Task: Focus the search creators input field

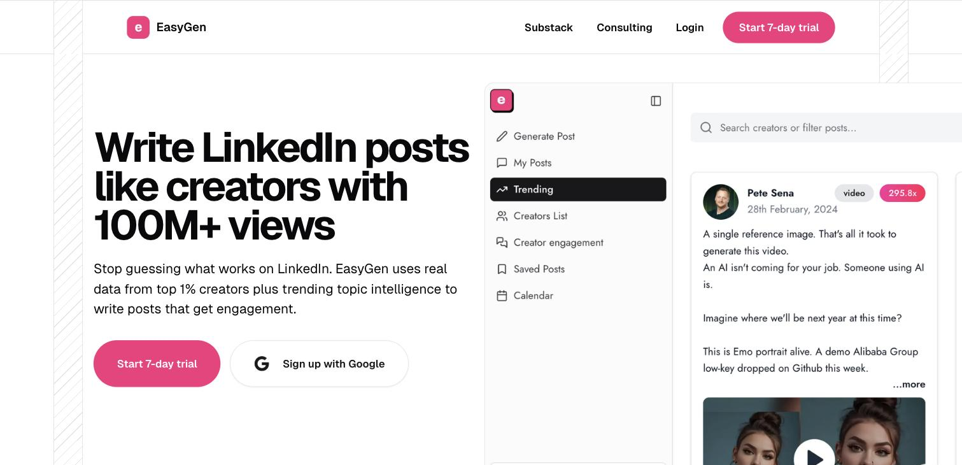Action: point(826,128)
